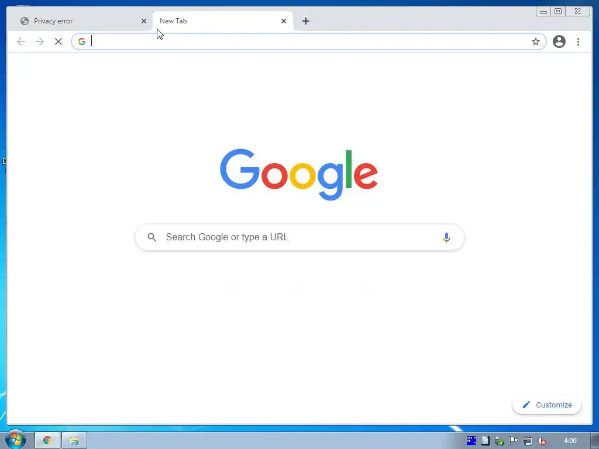Select Chrome in the taskbar
Viewport: 599px width, 449px height.
47,441
